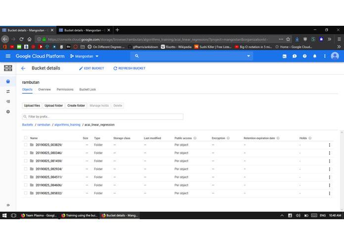Click the browser back button
Screen dimensions: 344x245
coord(5,39)
